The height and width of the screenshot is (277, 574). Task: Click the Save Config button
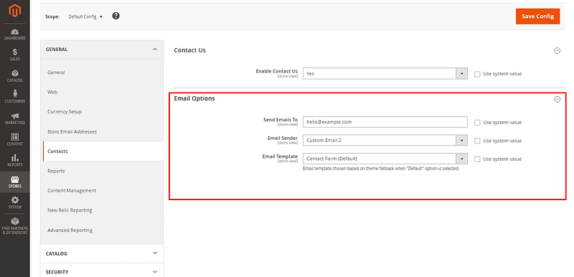[537, 17]
